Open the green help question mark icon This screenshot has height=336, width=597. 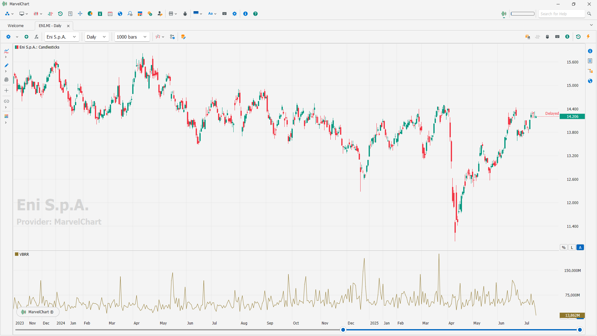[x=255, y=14]
